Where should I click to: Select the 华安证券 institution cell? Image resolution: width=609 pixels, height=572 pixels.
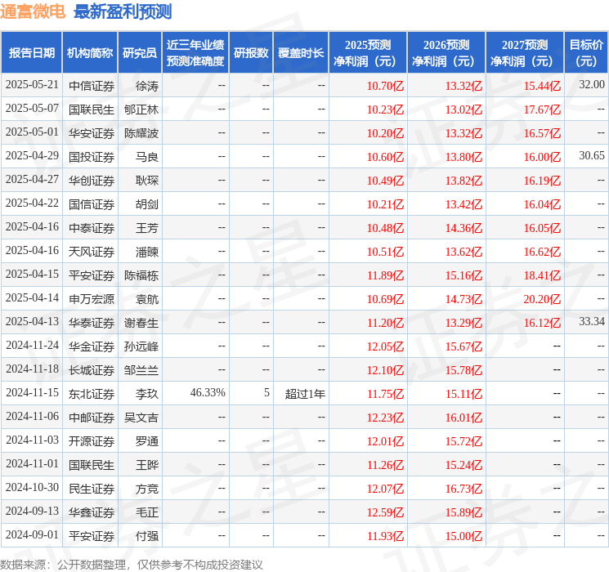point(92,133)
